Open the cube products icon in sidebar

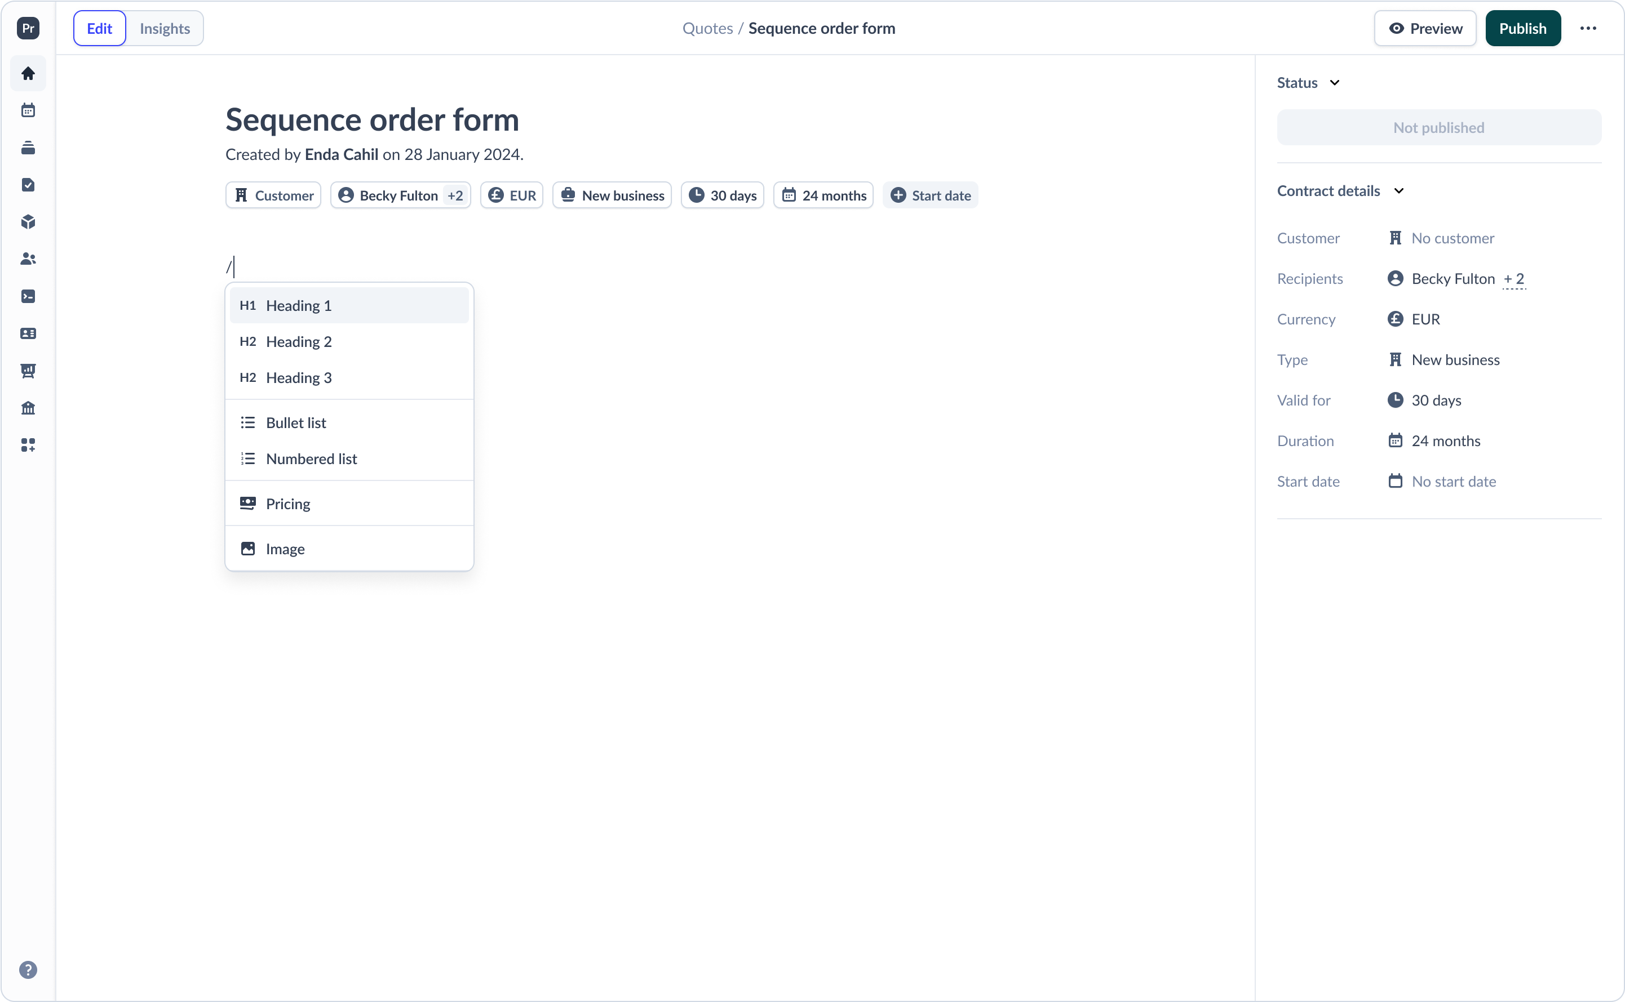[28, 222]
